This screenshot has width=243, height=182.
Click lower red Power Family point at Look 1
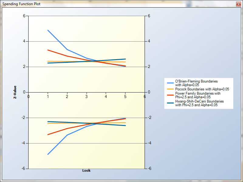[48, 134]
